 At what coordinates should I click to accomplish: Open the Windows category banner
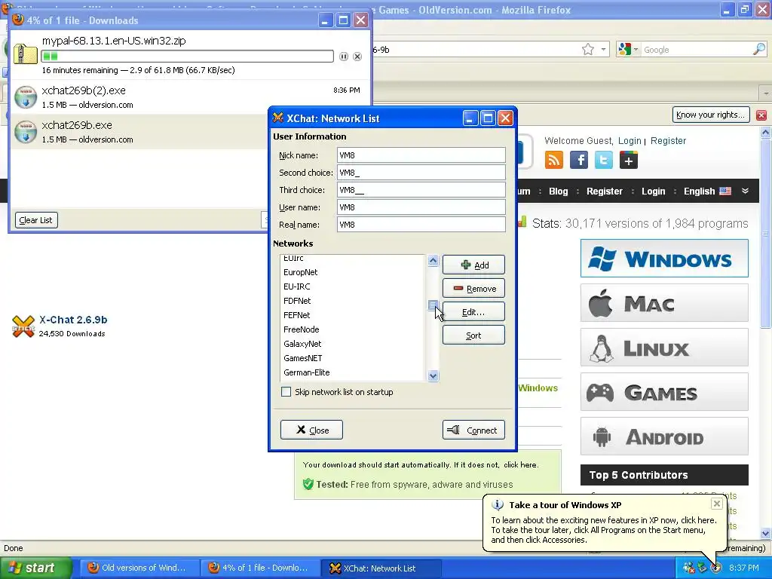click(664, 259)
